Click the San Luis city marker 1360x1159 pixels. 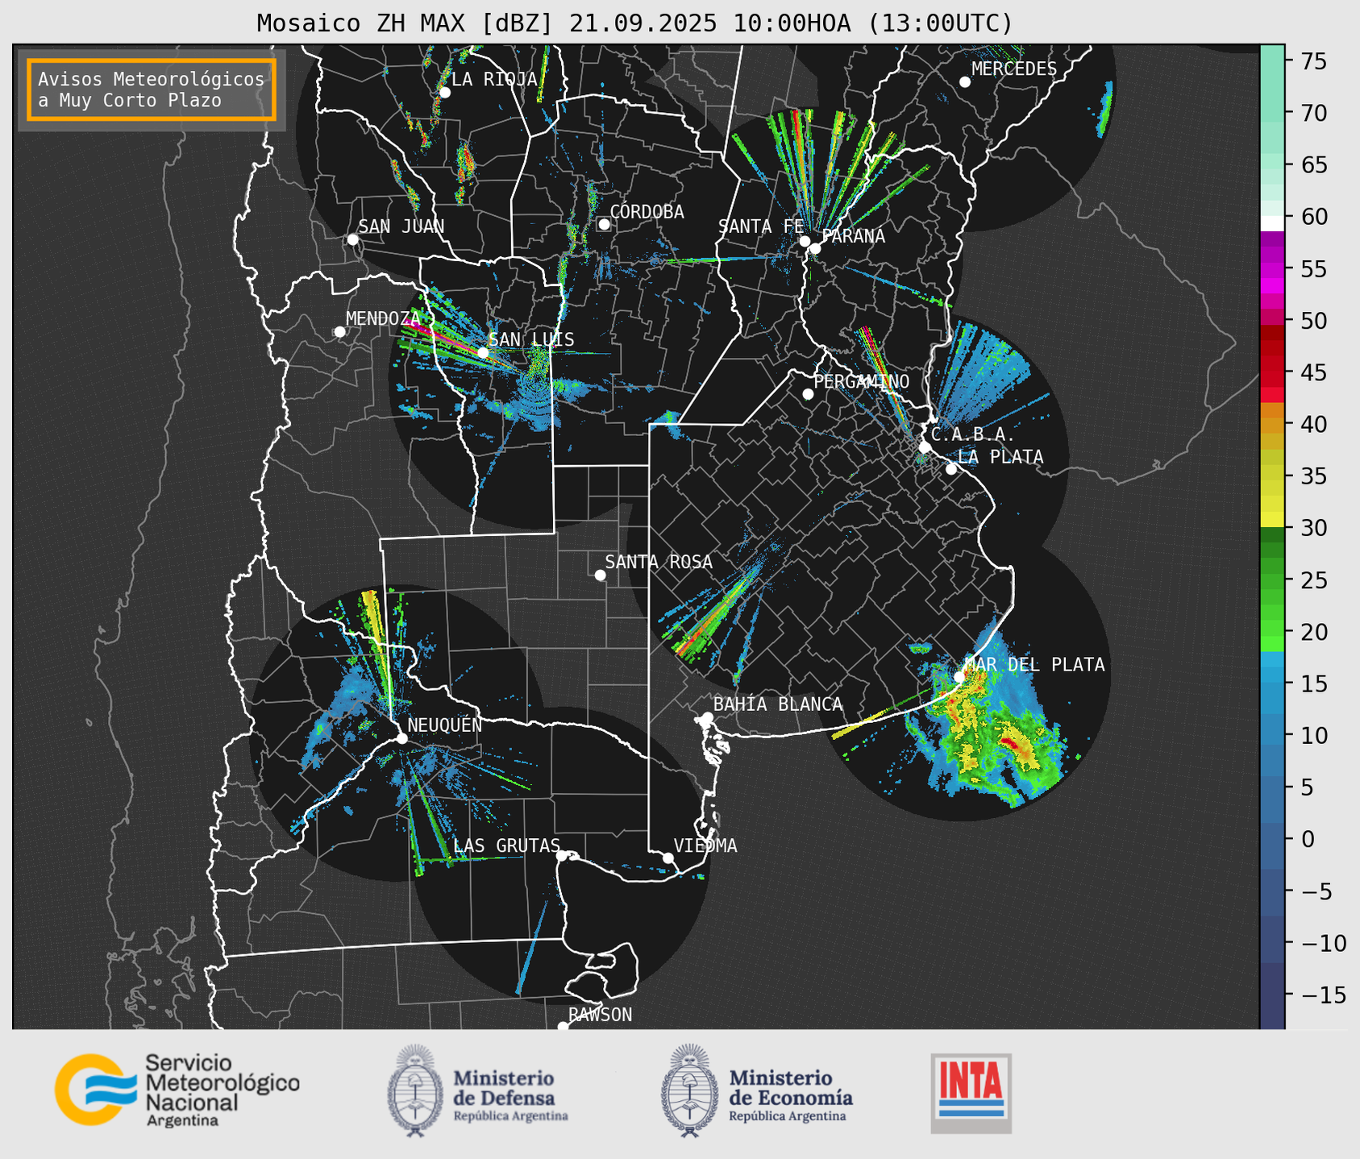(483, 352)
